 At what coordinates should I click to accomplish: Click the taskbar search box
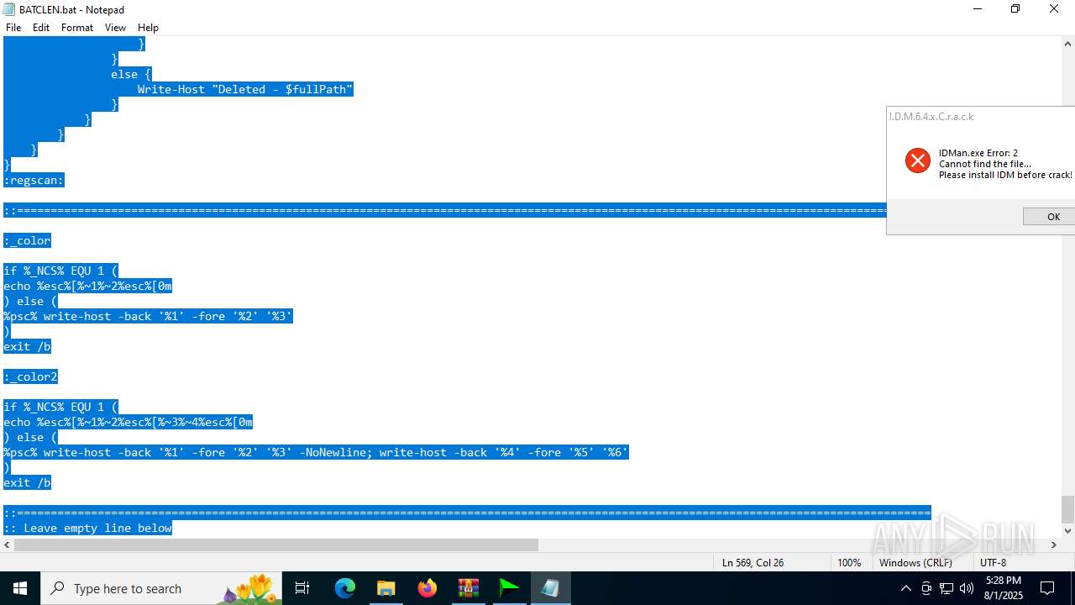pos(162,588)
